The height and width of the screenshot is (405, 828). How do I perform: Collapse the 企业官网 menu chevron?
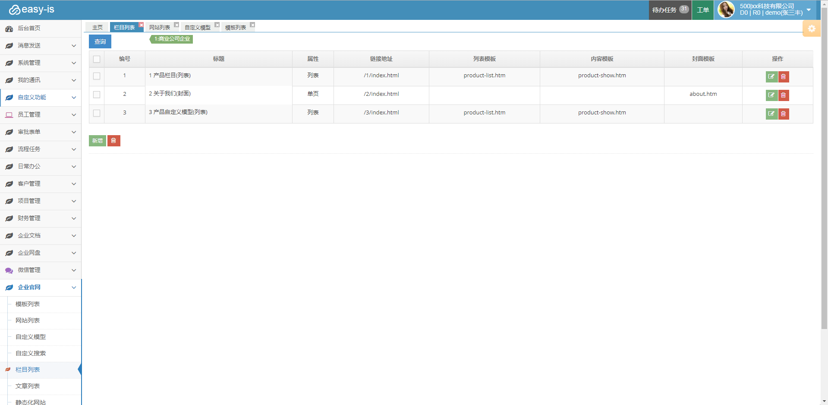click(x=74, y=288)
